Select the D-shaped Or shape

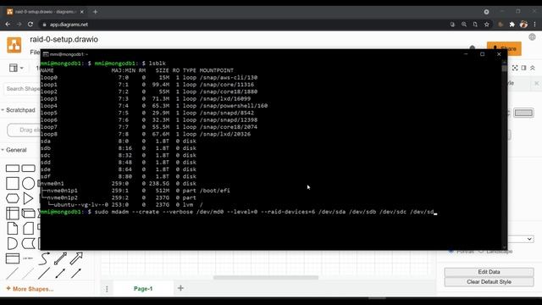[x=13, y=243]
